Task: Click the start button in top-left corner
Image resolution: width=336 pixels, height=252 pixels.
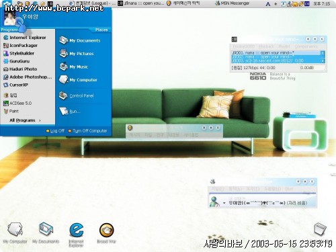Action: pyautogui.click(x=6, y=3)
